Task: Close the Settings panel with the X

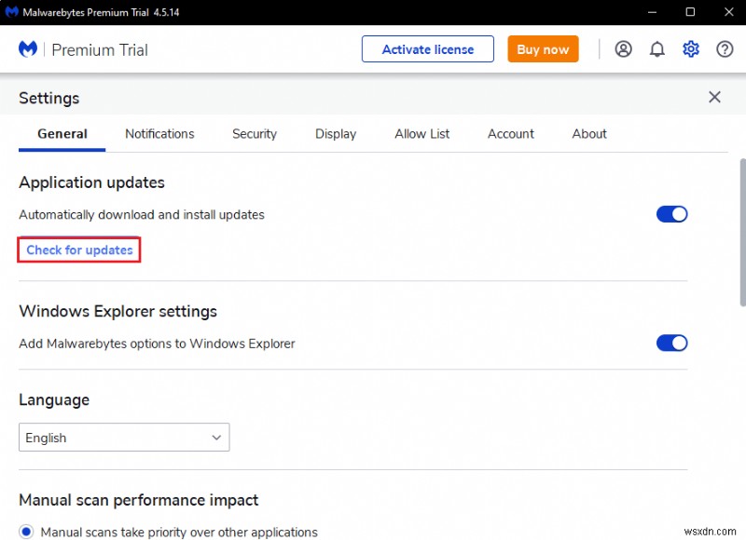Action: tap(714, 97)
